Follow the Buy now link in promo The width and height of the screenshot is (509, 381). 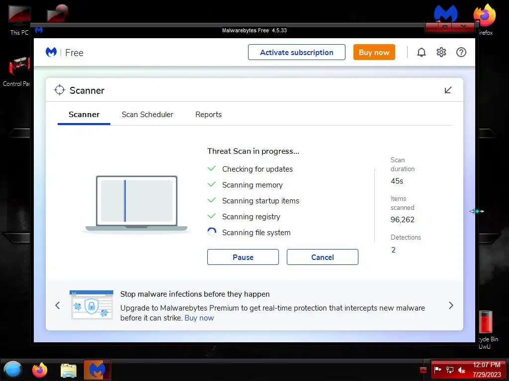click(199, 318)
